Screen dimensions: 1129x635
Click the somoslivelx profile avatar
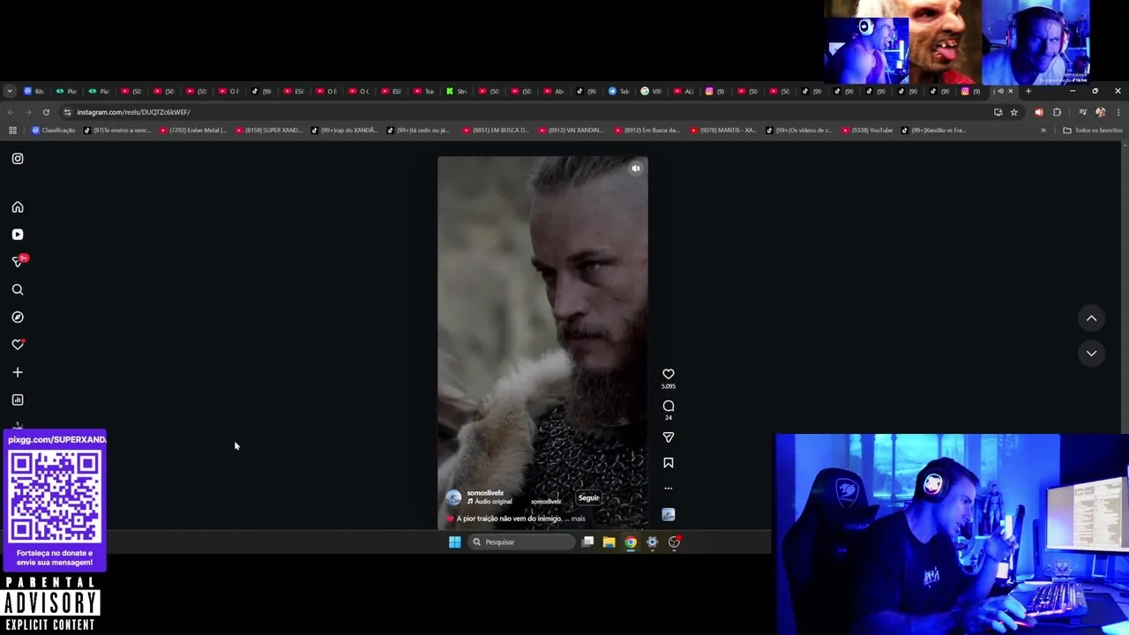click(453, 497)
